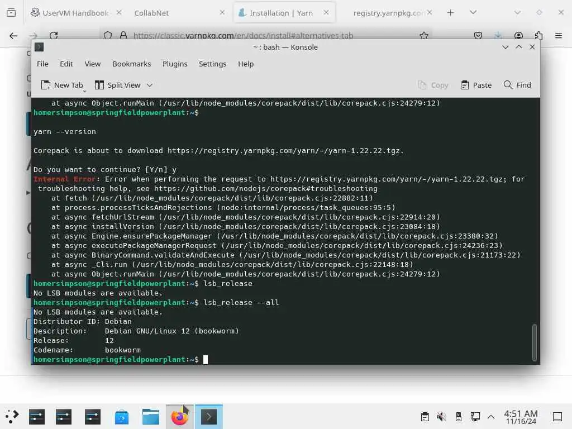Open Konsole Edit menu
Viewport: 572px width, 429px height.
click(66, 64)
